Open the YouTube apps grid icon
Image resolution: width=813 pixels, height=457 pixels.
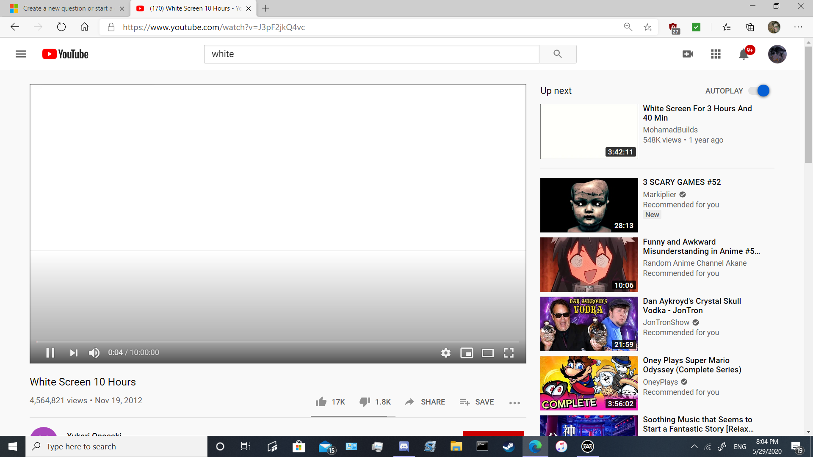(x=716, y=54)
